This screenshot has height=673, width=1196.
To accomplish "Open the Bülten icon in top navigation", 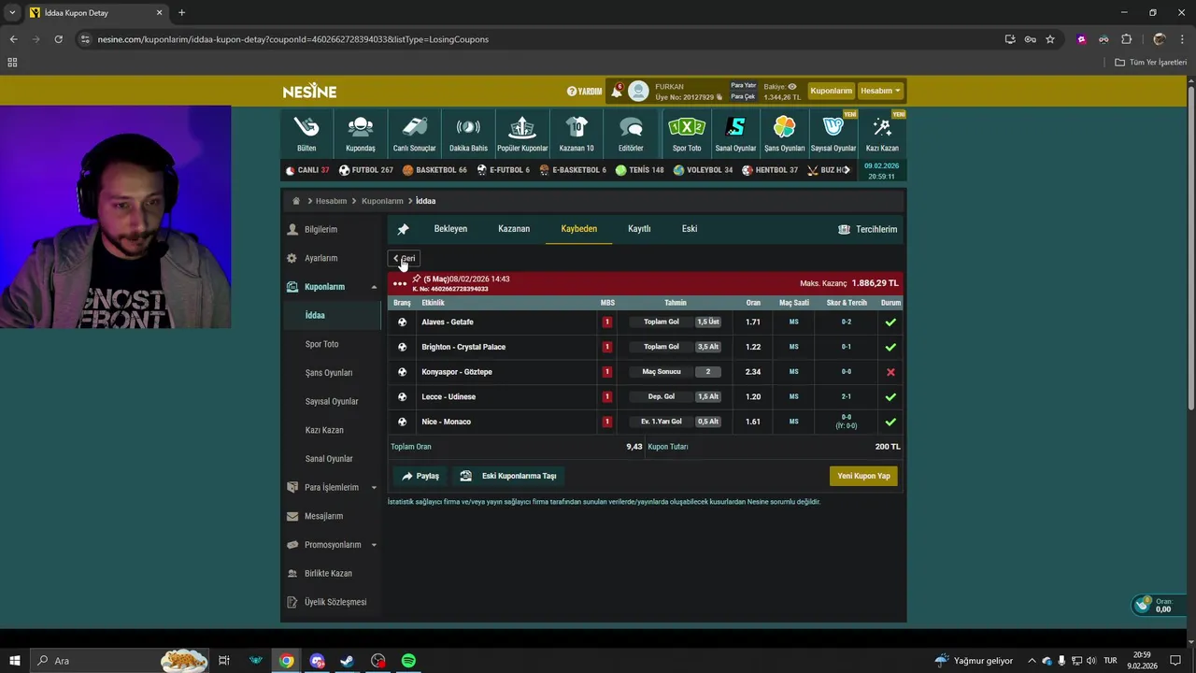I will coord(306,127).
